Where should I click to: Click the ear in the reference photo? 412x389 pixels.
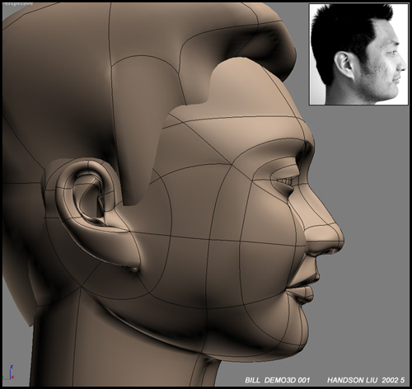(x=344, y=65)
